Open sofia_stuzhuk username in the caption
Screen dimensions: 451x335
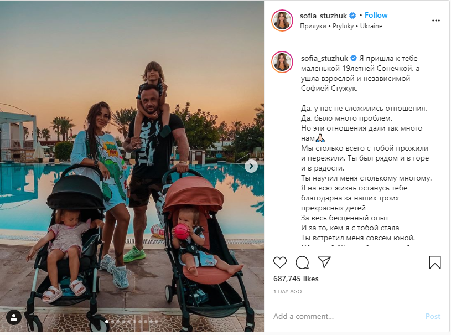(x=324, y=59)
